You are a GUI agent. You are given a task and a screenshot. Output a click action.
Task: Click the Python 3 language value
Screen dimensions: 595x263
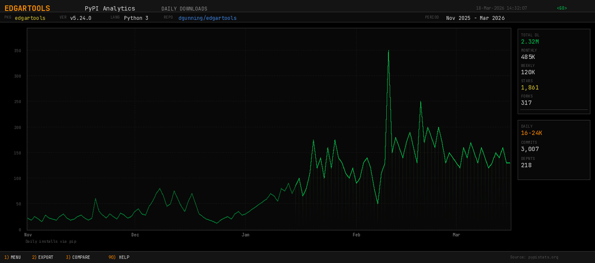coord(136,18)
